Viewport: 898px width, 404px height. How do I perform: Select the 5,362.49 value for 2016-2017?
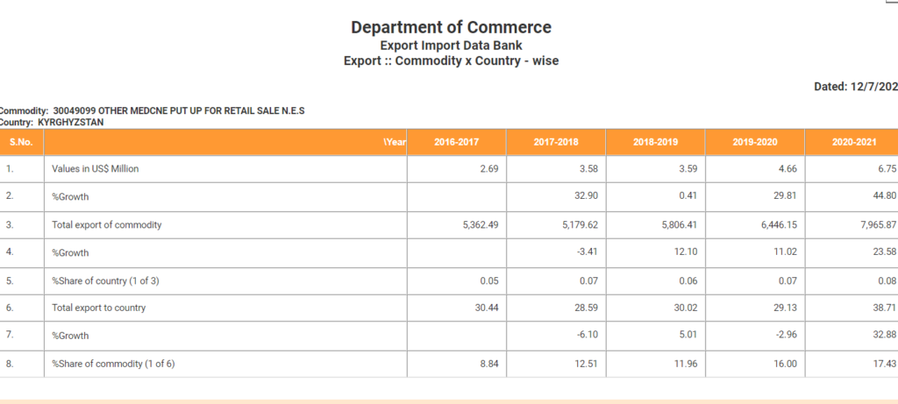[481, 225]
